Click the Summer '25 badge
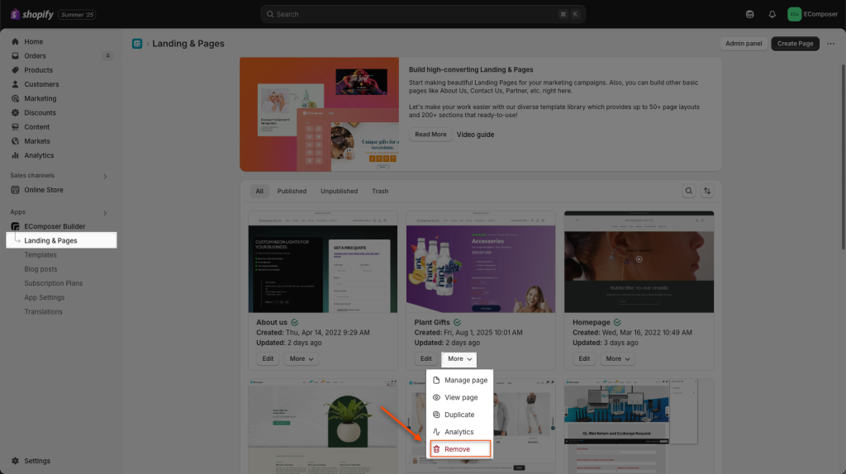Image resolution: width=846 pixels, height=474 pixels. click(77, 15)
